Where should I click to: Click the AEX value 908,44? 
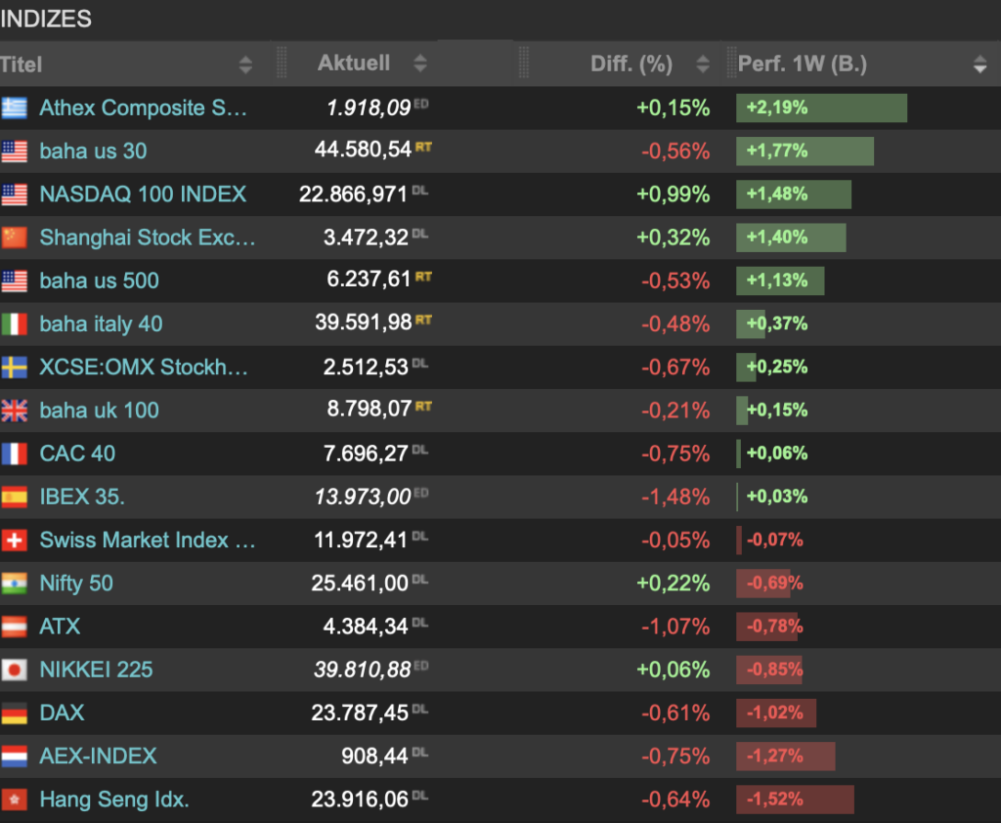tap(374, 756)
